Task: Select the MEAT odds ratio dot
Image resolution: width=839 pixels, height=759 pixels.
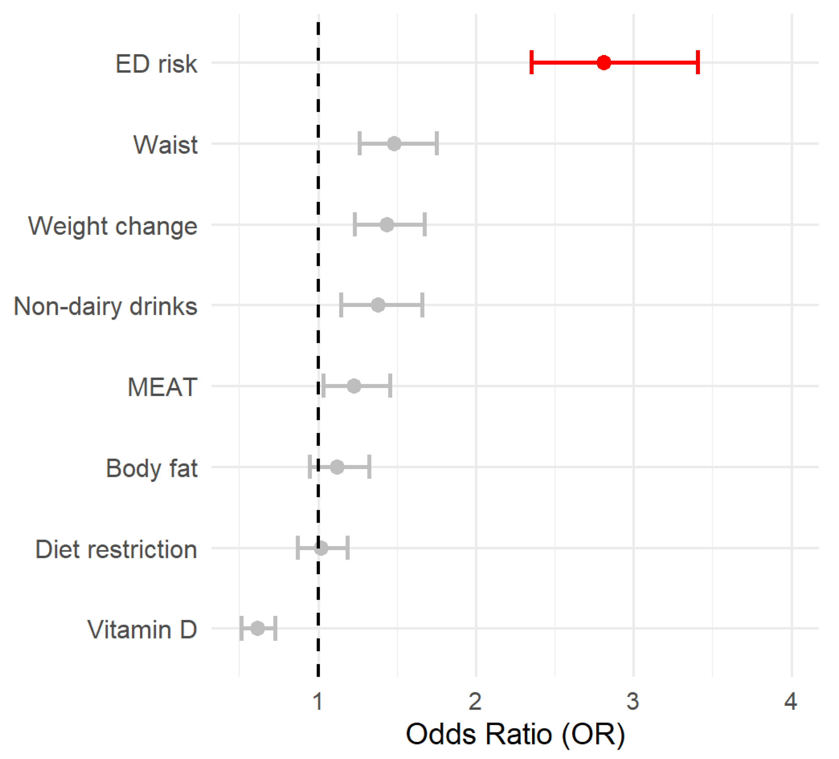Action: 354,386
